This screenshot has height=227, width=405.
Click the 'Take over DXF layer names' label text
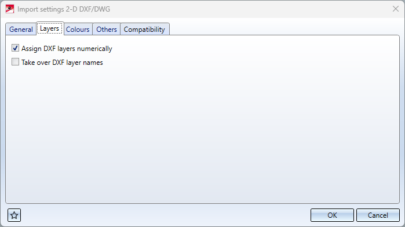point(62,63)
